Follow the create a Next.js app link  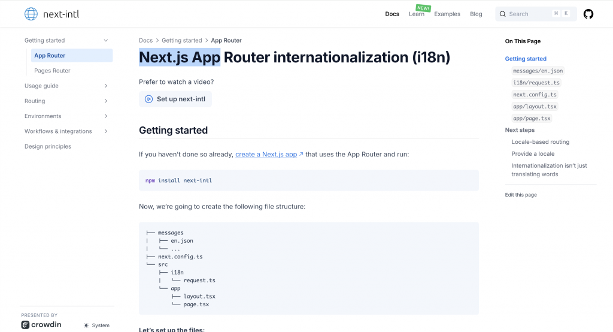[x=266, y=154]
